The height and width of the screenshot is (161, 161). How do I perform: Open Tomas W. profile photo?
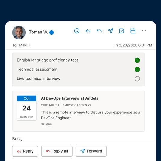[x=19, y=33]
